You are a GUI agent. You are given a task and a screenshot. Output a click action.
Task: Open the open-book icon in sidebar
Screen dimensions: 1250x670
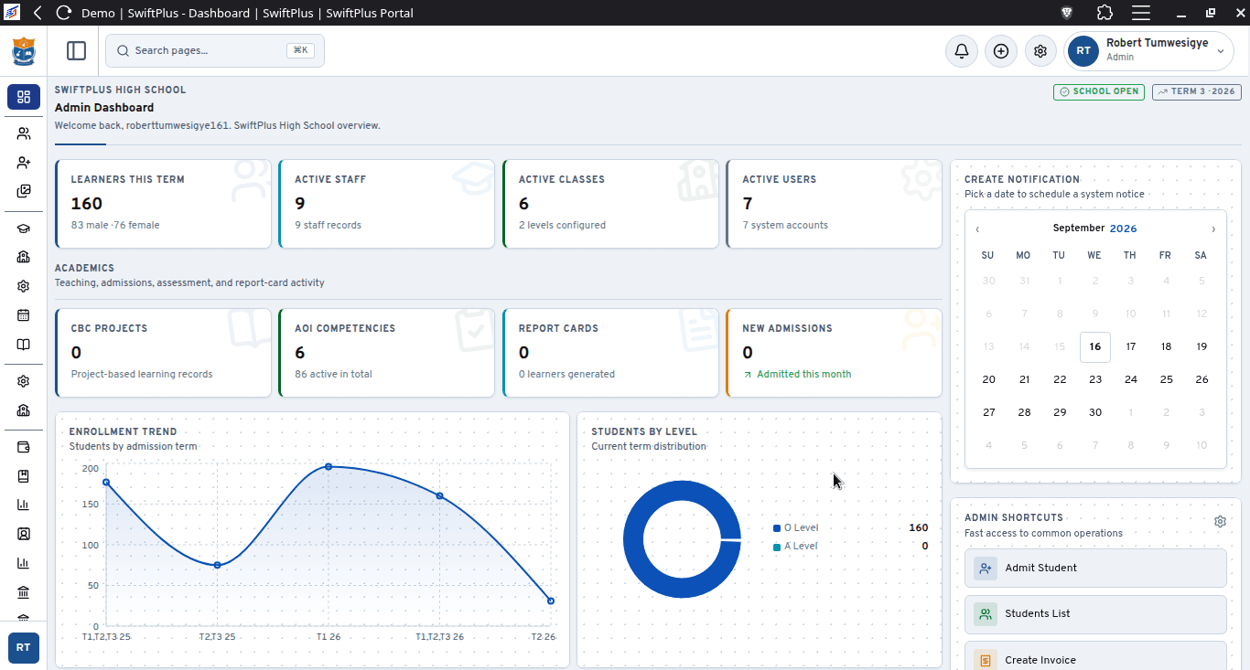coord(24,345)
